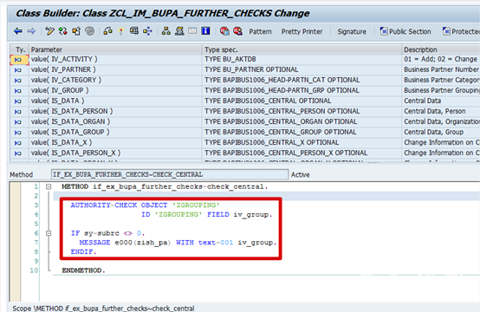Image resolution: width=480 pixels, height=312 pixels.
Task: Go to Public Section
Action: point(405,31)
